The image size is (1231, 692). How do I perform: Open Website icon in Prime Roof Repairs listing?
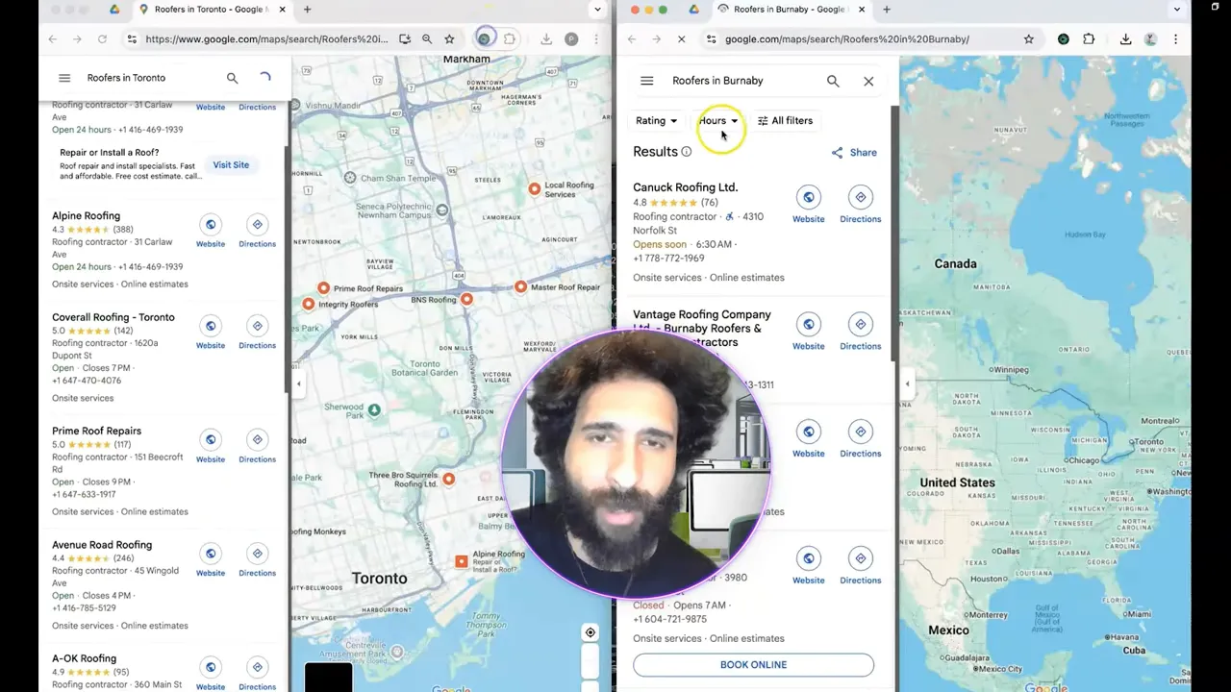point(211,440)
